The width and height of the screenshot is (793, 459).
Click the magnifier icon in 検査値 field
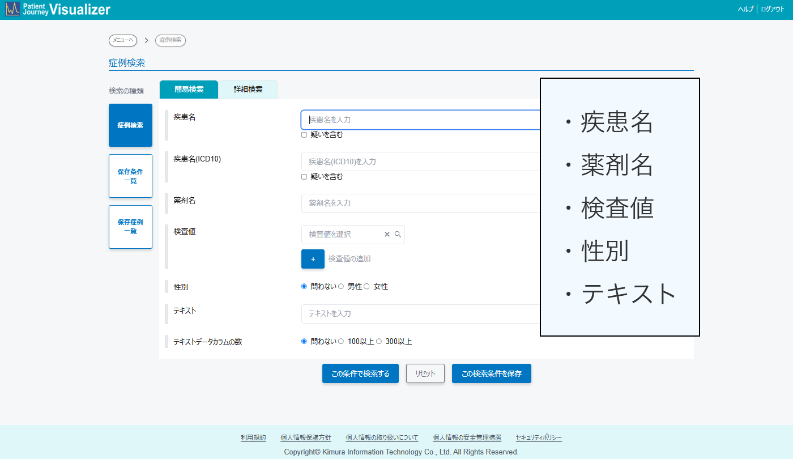pos(398,235)
